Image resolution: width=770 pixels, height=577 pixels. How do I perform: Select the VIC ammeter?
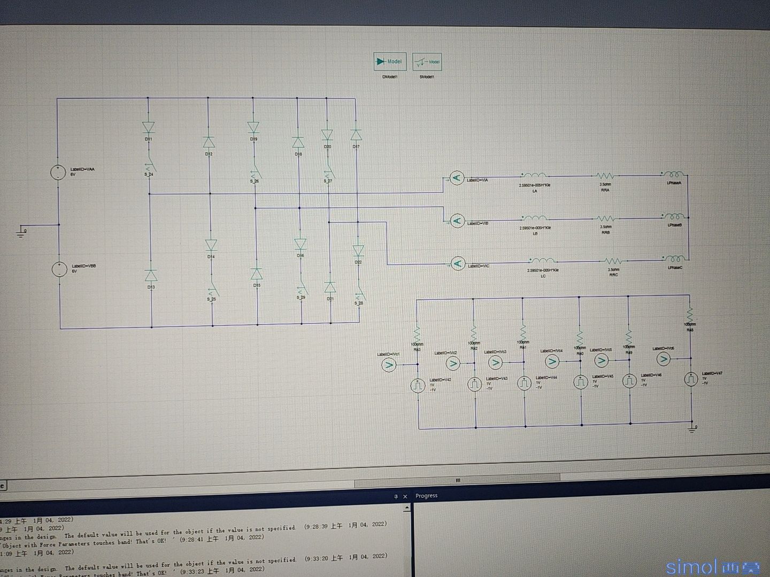pyautogui.click(x=458, y=263)
